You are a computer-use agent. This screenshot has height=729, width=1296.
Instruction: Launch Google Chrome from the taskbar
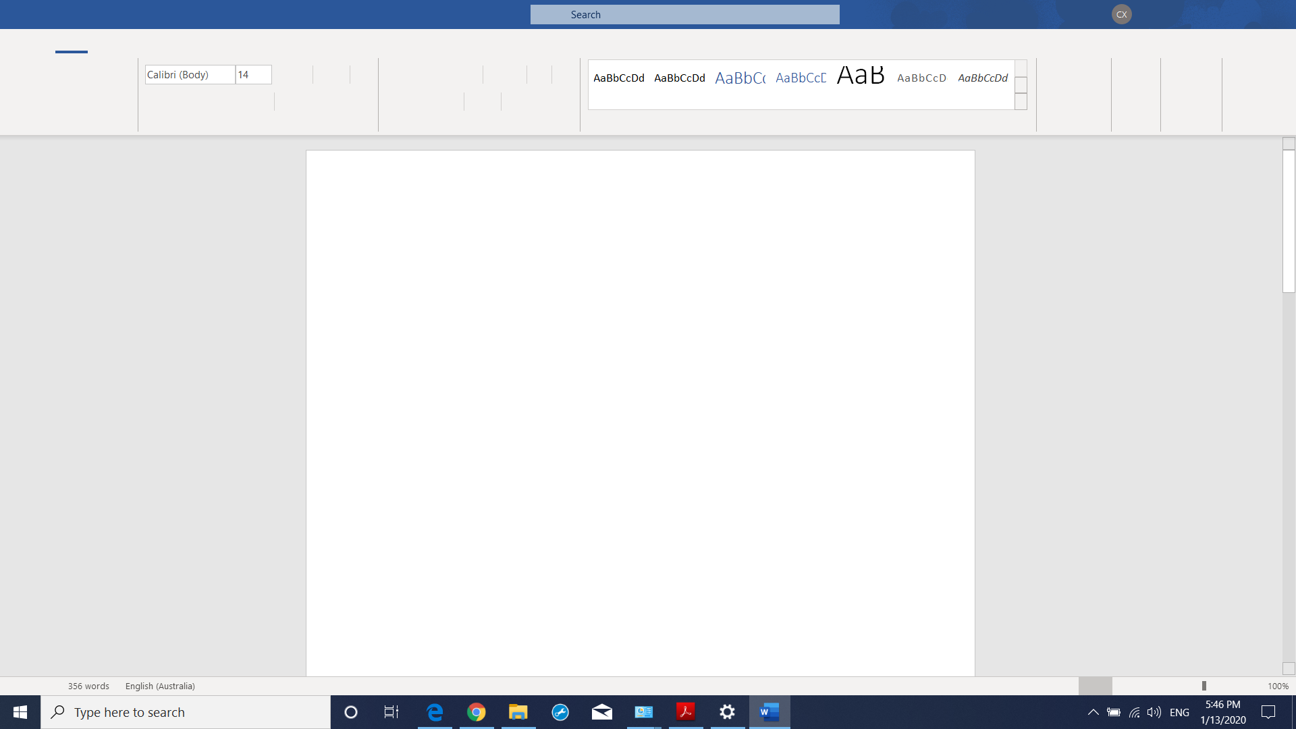click(477, 712)
